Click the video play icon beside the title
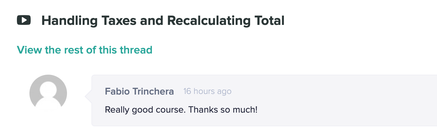This screenshot has height=135, width=437. 24,20
